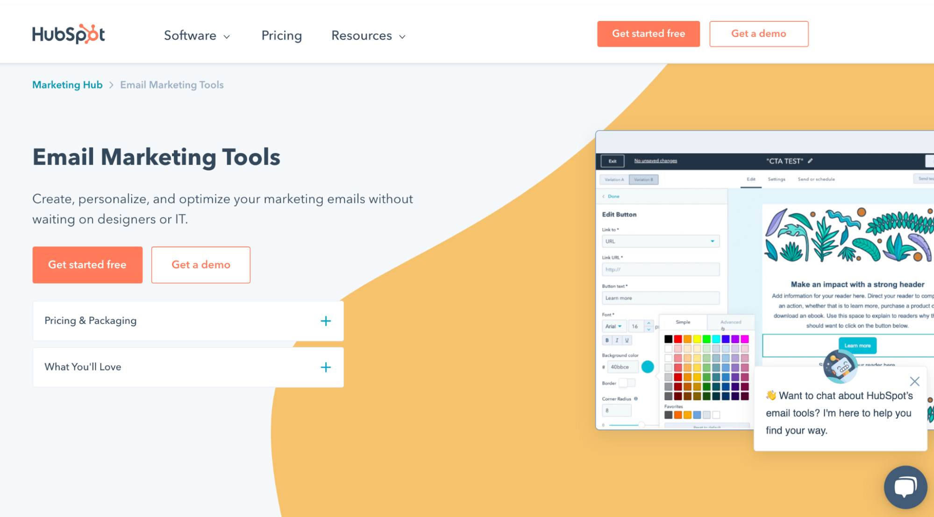The height and width of the screenshot is (517, 934).
Task: Toggle to Variation A tab
Action: click(614, 180)
